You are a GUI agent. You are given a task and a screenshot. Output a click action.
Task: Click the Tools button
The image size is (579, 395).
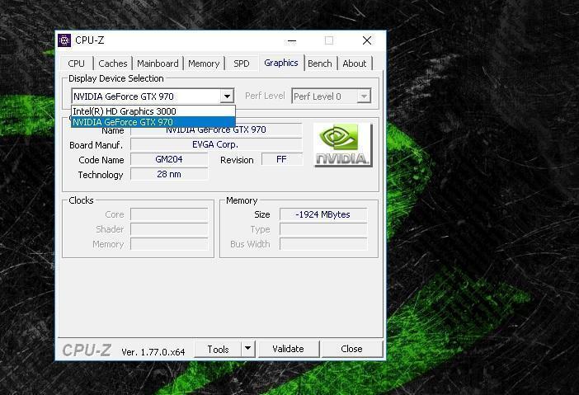point(218,349)
